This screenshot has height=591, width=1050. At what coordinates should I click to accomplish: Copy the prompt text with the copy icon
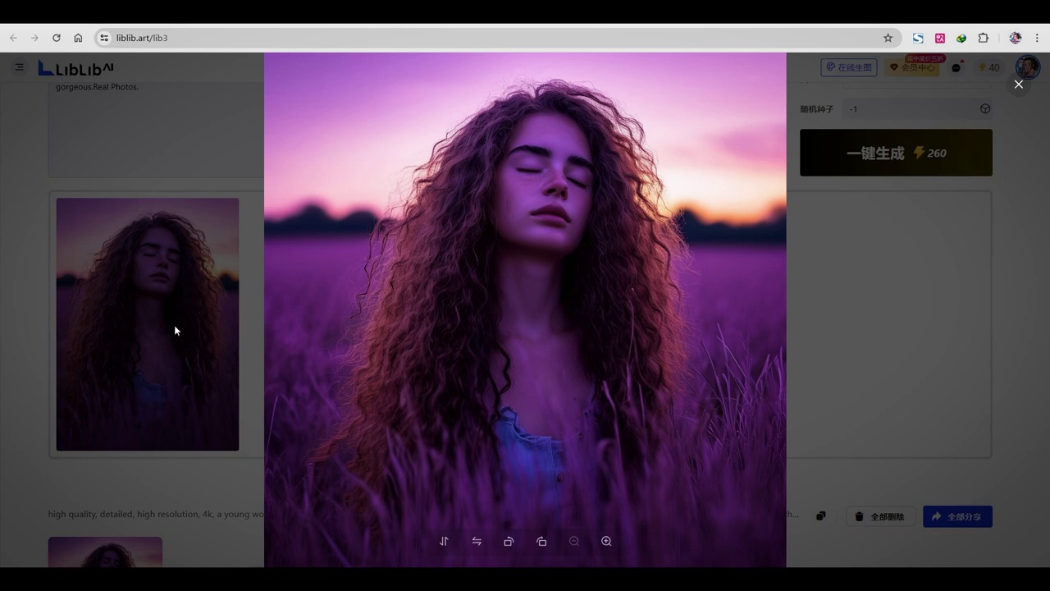pyautogui.click(x=820, y=516)
